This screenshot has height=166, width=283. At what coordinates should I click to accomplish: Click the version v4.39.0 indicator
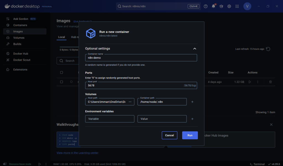(x=274, y=164)
